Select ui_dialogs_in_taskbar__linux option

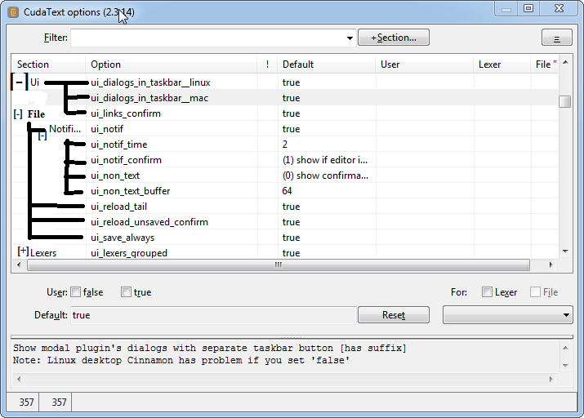[x=150, y=82]
